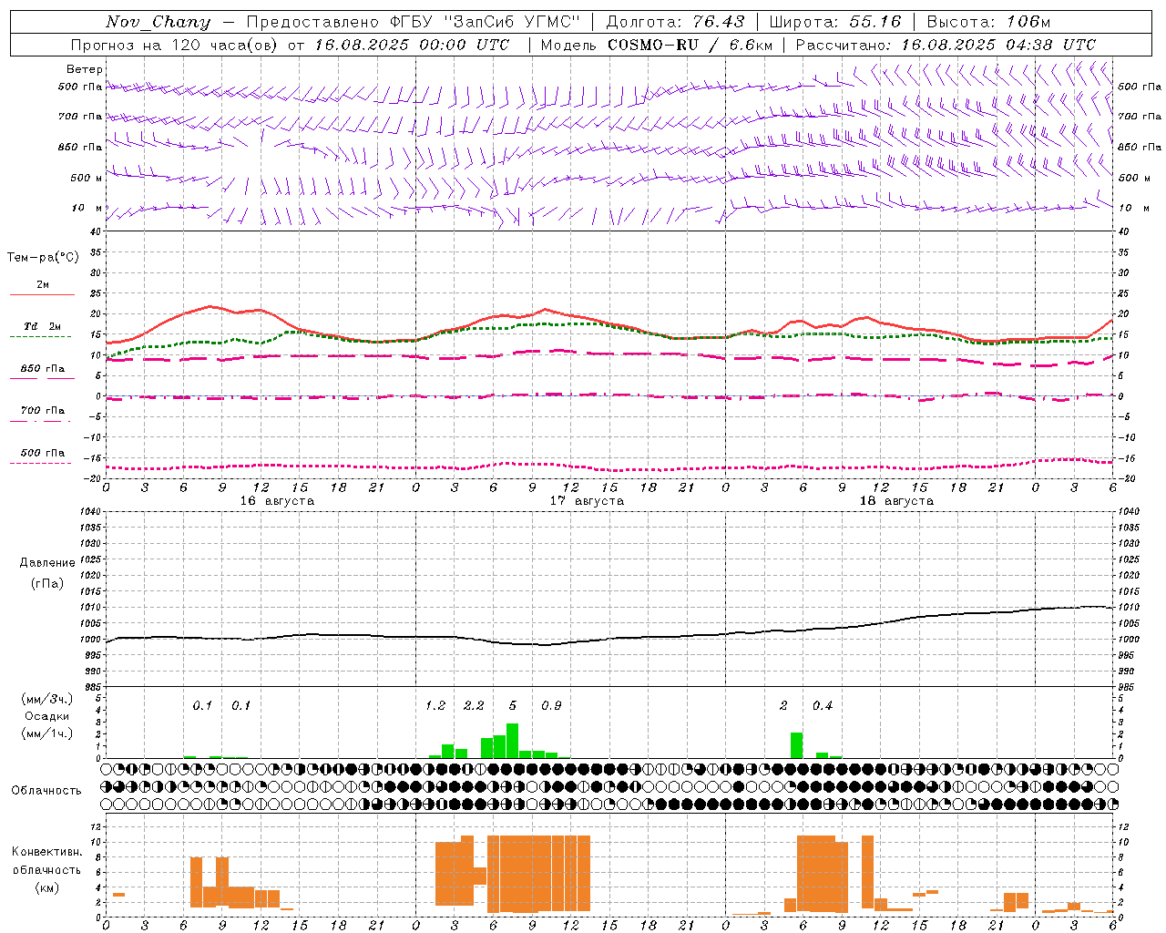This screenshot has height=933, width=1166.
Task: Click the 'Ветер' wind panel label
Action: tap(85, 69)
